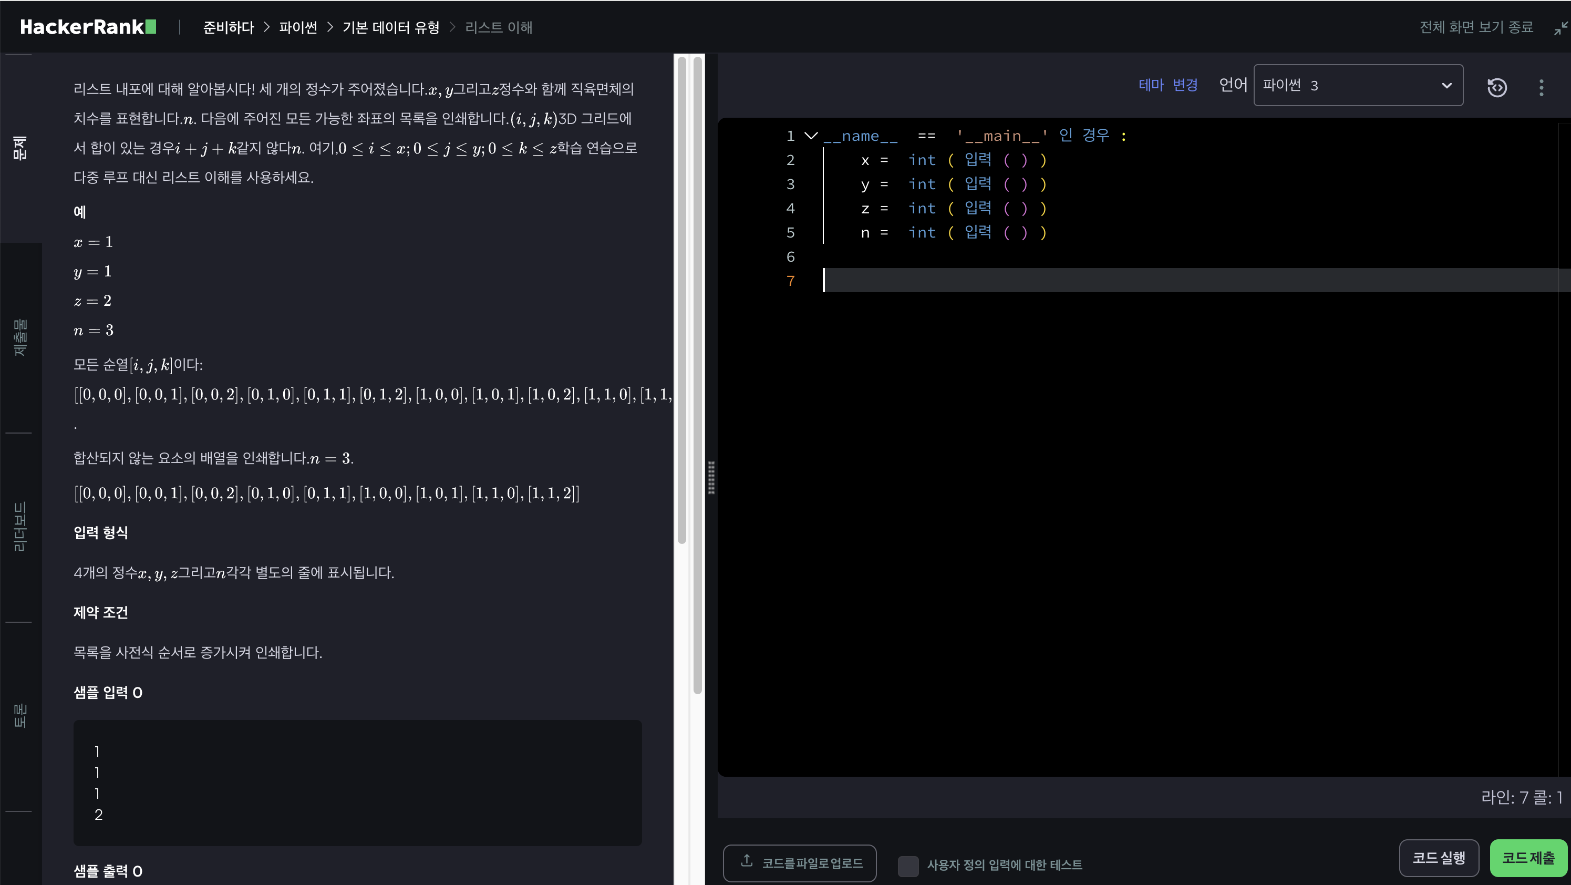Click the dropdown chevron in language selector
The width and height of the screenshot is (1571, 885).
click(1446, 85)
